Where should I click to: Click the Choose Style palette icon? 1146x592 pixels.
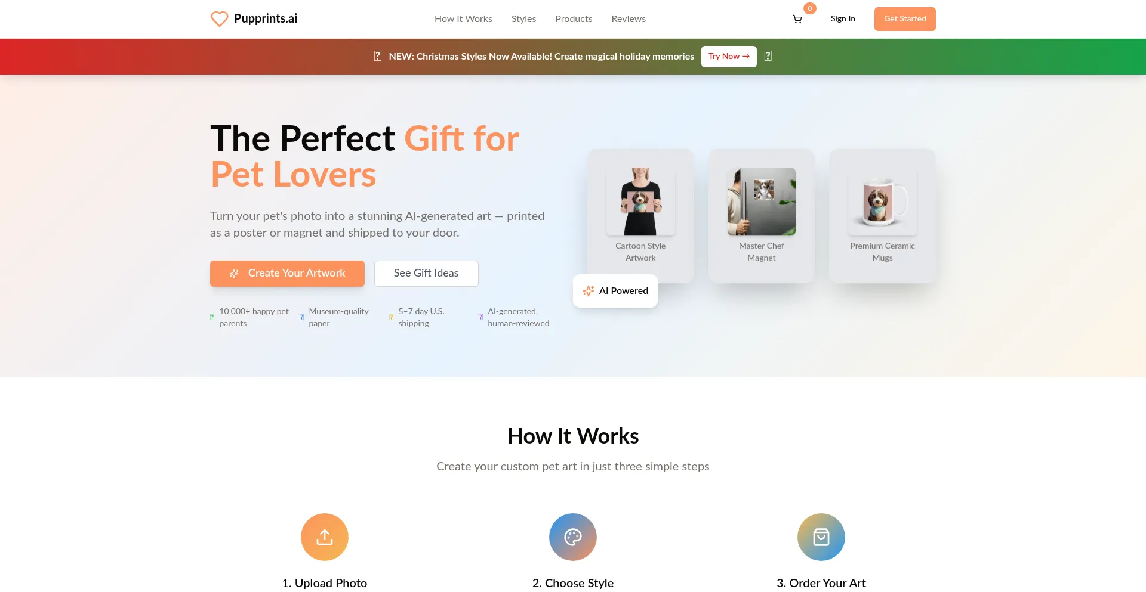pyautogui.click(x=573, y=537)
